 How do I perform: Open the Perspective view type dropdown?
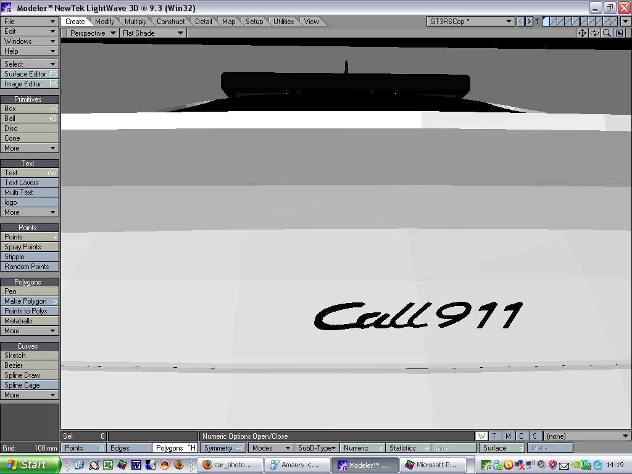93,33
